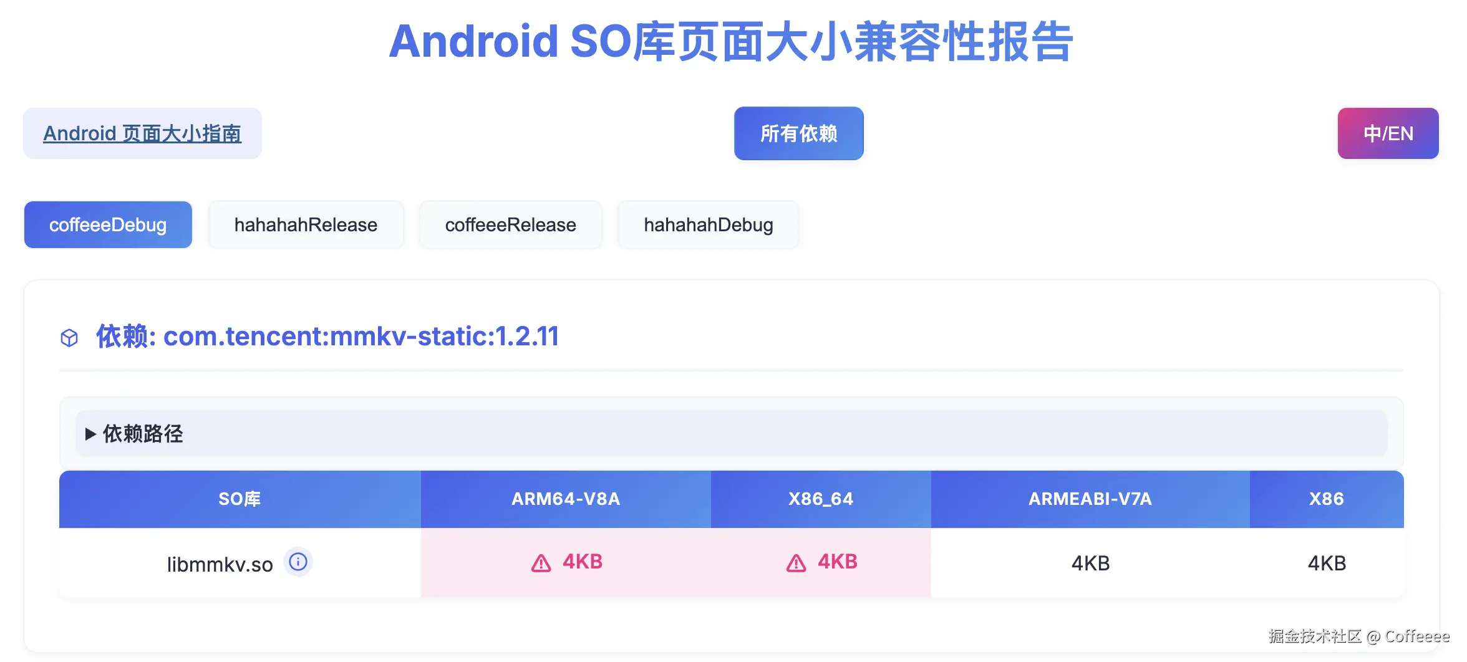1467x662 pixels.
Task: Click the ARM64-V8A column header
Action: point(566,499)
